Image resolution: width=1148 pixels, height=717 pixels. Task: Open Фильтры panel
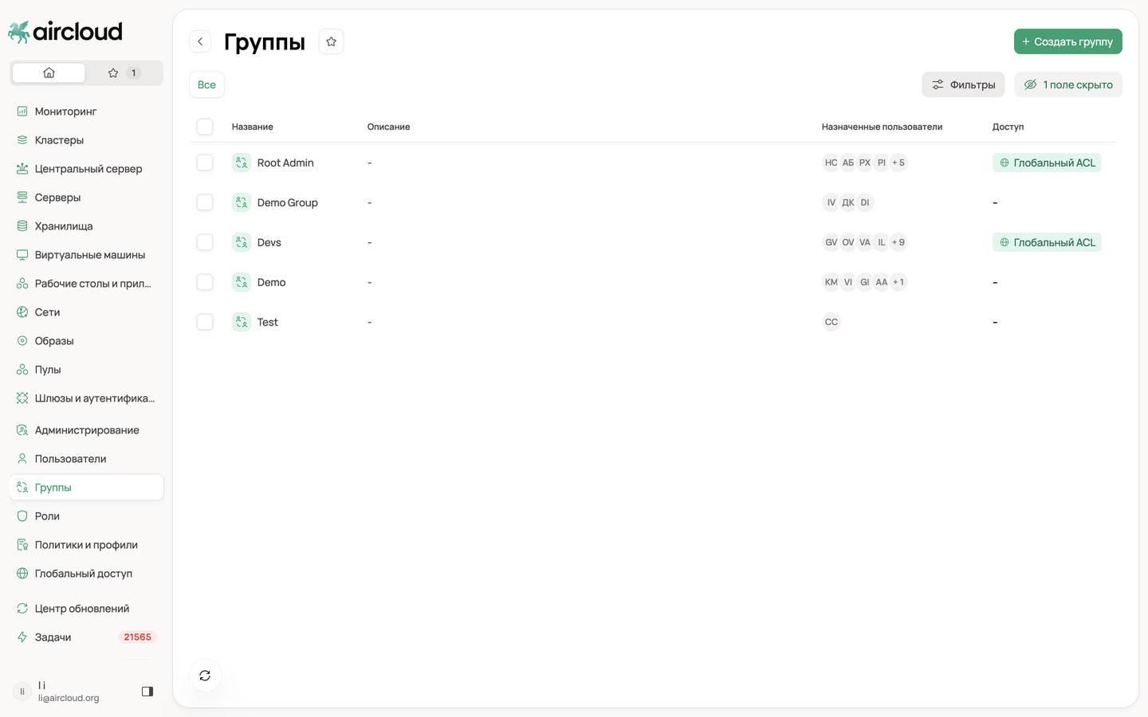(x=963, y=84)
